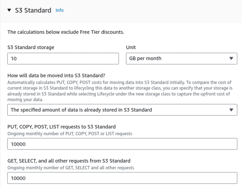
Task: Collapse the S3 Standard section triangle
Action: pyautogui.click(x=10, y=10)
